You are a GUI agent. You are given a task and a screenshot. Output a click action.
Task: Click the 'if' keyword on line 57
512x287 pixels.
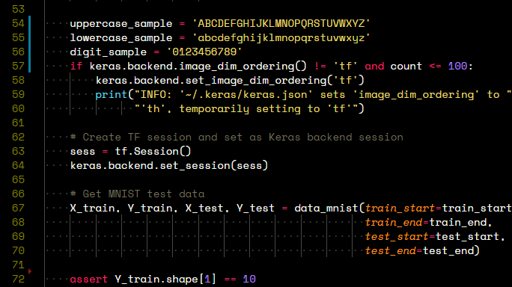(x=76, y=67)
